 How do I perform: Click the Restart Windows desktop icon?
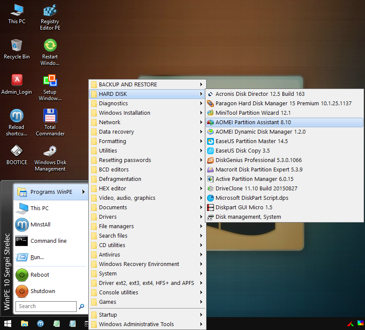pos(50,52)
